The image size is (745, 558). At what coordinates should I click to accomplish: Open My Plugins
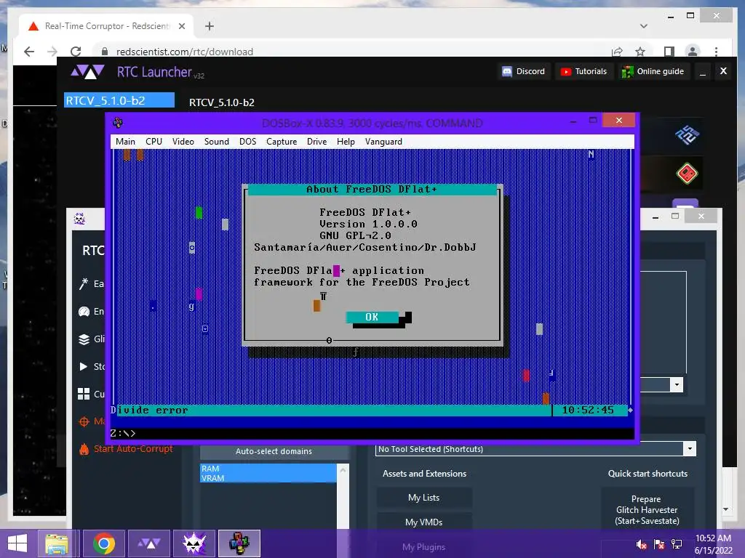click(x=424, y=547)
